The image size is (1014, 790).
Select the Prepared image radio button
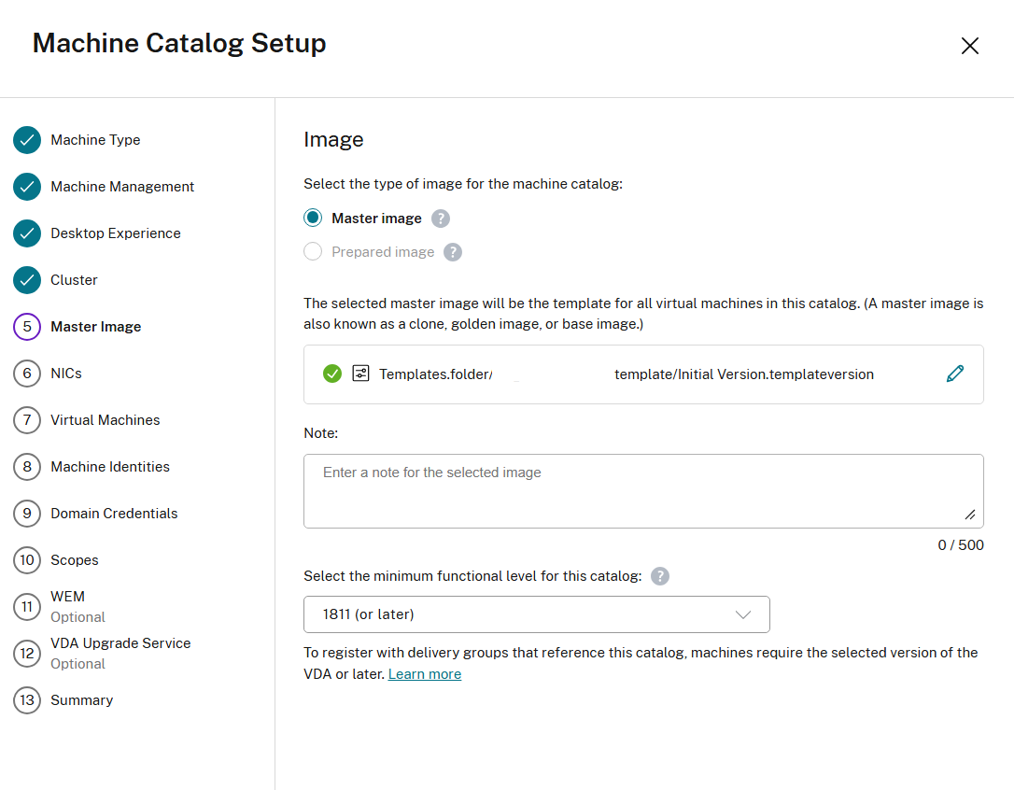tap(313, 252)
